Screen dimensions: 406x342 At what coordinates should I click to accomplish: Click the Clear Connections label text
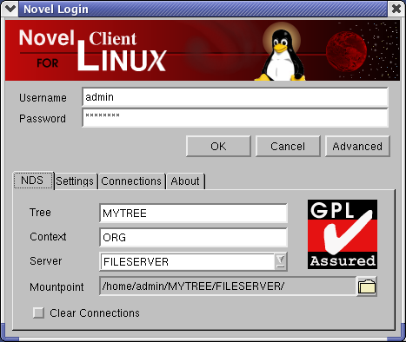tap(95, 313)
